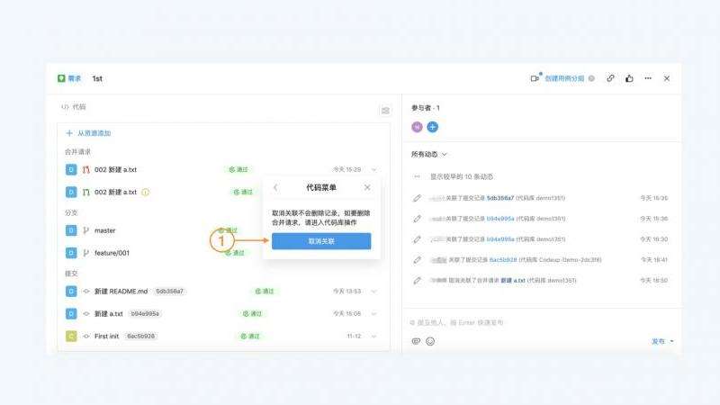720x405 pixels.
Task: Open the more options ellipsis menu in the header
Action: (x=648, y=78)
